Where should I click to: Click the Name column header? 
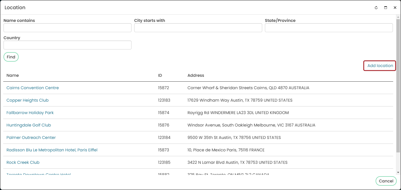tap(13, 75)
